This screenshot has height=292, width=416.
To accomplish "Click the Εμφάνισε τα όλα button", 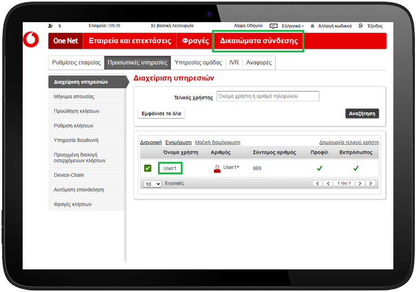I will point(161,114).
